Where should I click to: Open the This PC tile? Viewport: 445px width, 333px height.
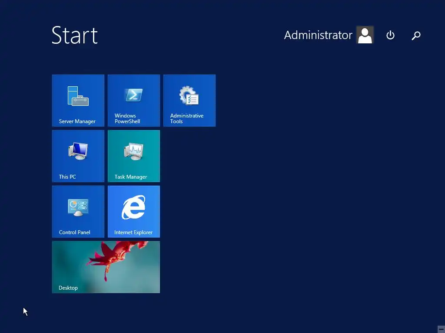point(78,156)
